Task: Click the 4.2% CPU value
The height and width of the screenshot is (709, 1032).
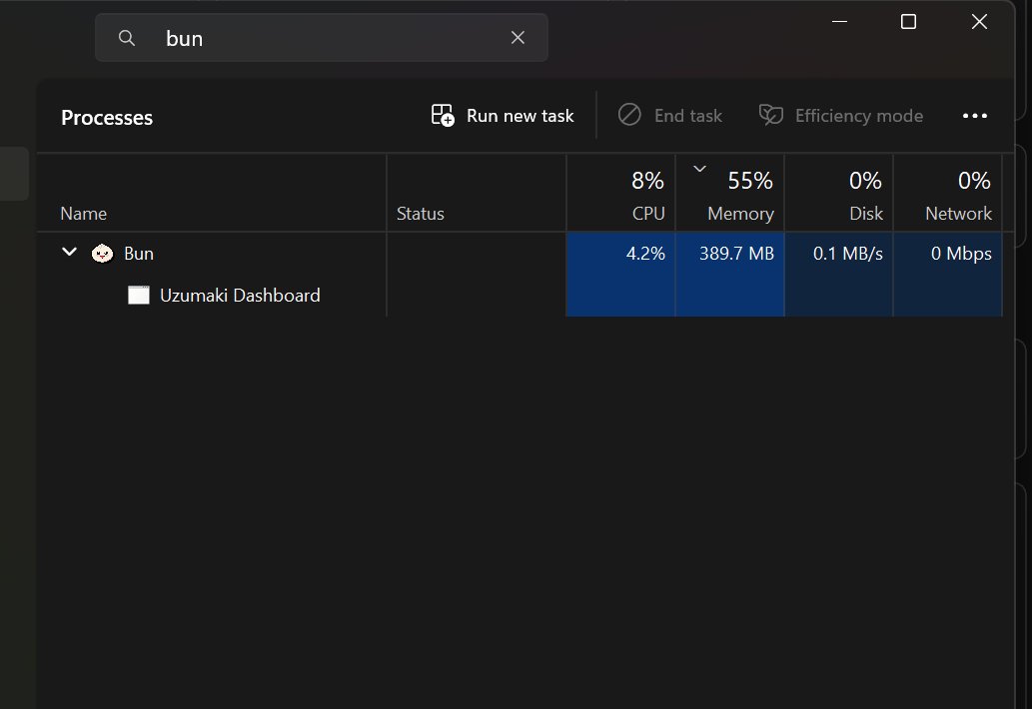Action: point(645,254)
